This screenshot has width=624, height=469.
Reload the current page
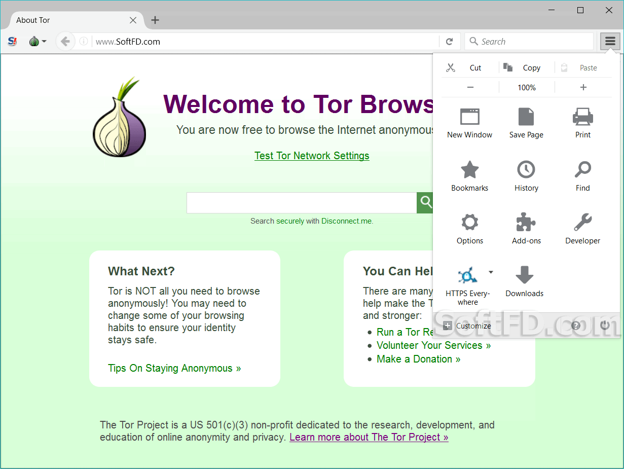click(449, 42)
